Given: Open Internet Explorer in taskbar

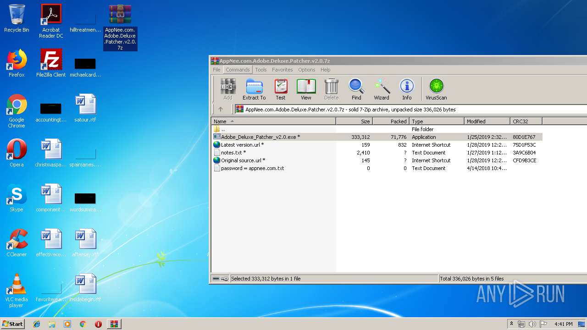Looking at the screenshot, I should click(37, 324).
